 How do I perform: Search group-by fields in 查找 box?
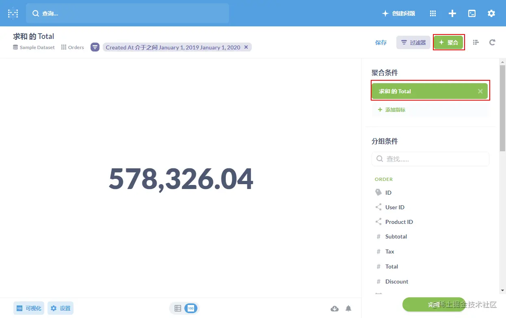(430, 159)
